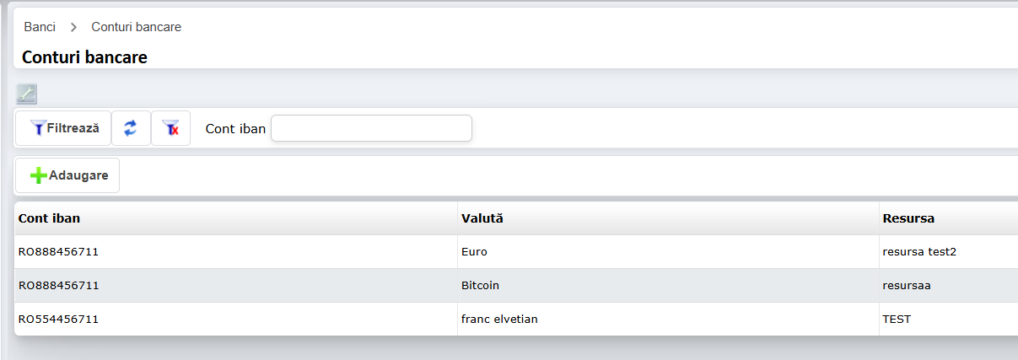
Task: Click the Conturi bancare breadcrumb item
Action: 136,27
